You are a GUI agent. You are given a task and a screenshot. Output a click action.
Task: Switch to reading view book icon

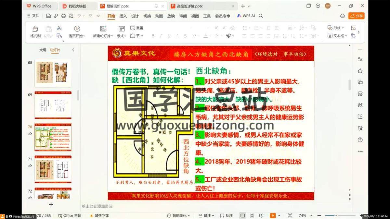(x=261, y=215)
